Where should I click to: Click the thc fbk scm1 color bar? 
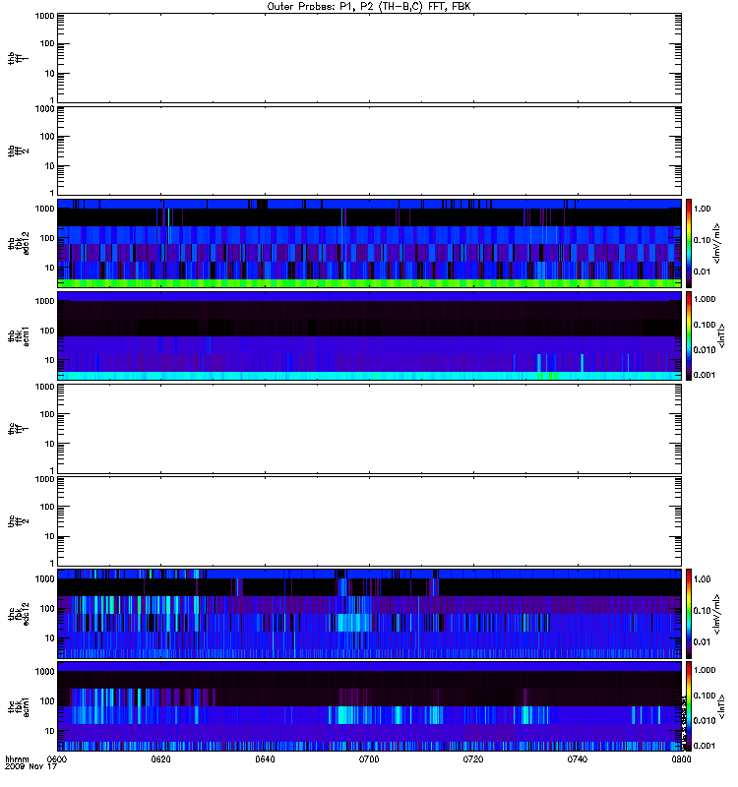689,706
